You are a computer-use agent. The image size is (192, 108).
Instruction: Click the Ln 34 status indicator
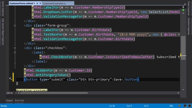coord(112,106)
